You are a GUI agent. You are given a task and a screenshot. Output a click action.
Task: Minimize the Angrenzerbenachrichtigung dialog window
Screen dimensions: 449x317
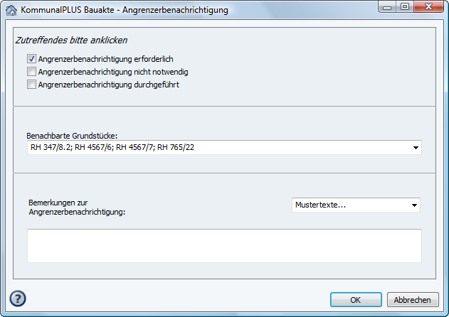click(389, 9)
